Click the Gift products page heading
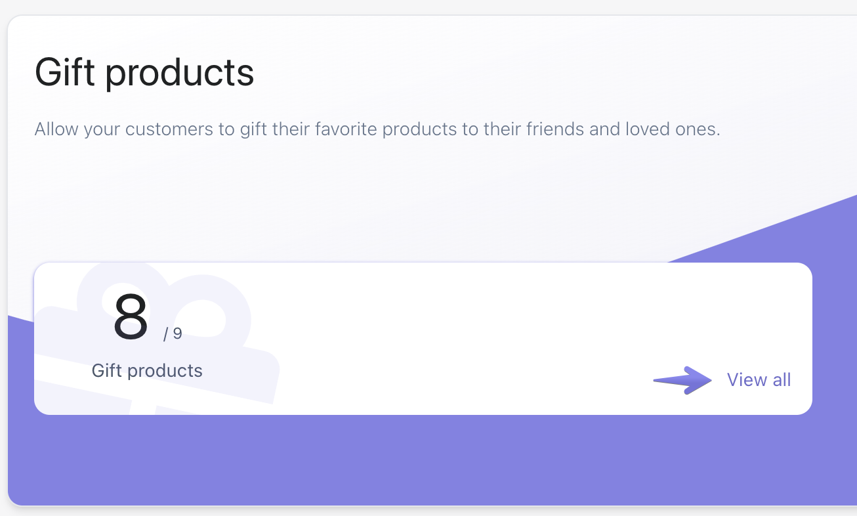Screen dimensions: 857x516 coord(144,72)
